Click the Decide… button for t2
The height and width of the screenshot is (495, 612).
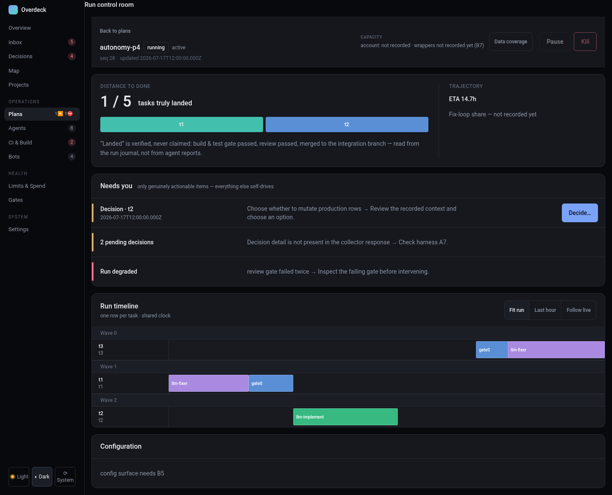[x=580, y=213]
